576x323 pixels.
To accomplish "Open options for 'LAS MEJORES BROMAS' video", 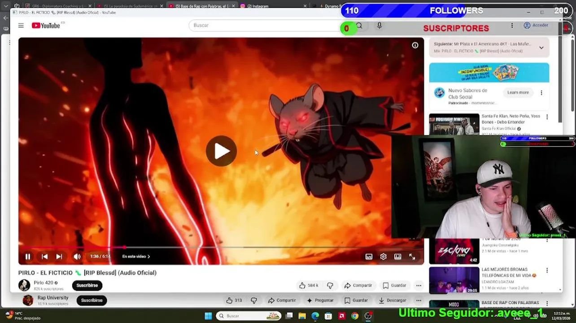I will click(547, 271).
